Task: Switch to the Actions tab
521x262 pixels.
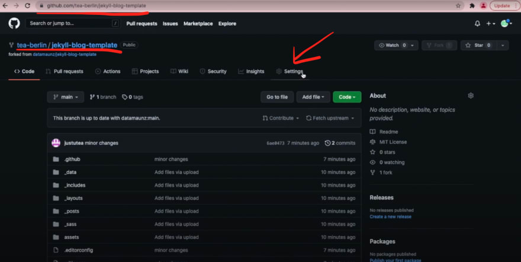Action: [108, 72]
